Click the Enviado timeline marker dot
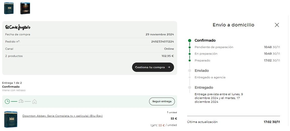The width and height of the screenshot is (290, 131). (x=190, y=71)
